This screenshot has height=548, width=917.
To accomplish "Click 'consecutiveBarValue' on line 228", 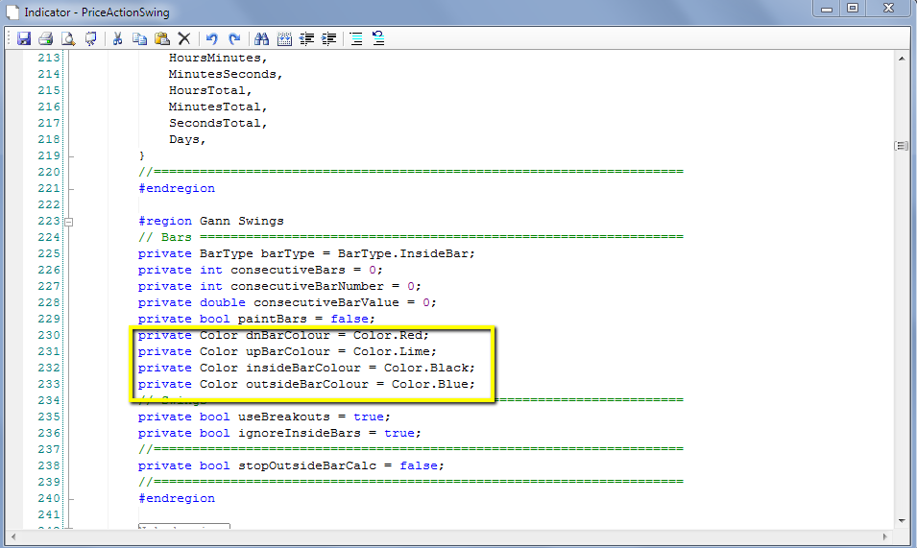I will (326, 302).
